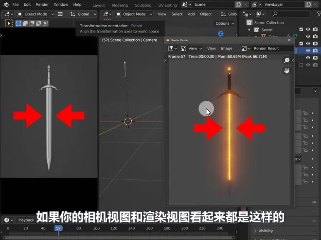Image resolution: width=321 pixels, height=240 pixels.
Task: Uncheck the Sword collection exclude checkbox
Action: coord(301,30)
